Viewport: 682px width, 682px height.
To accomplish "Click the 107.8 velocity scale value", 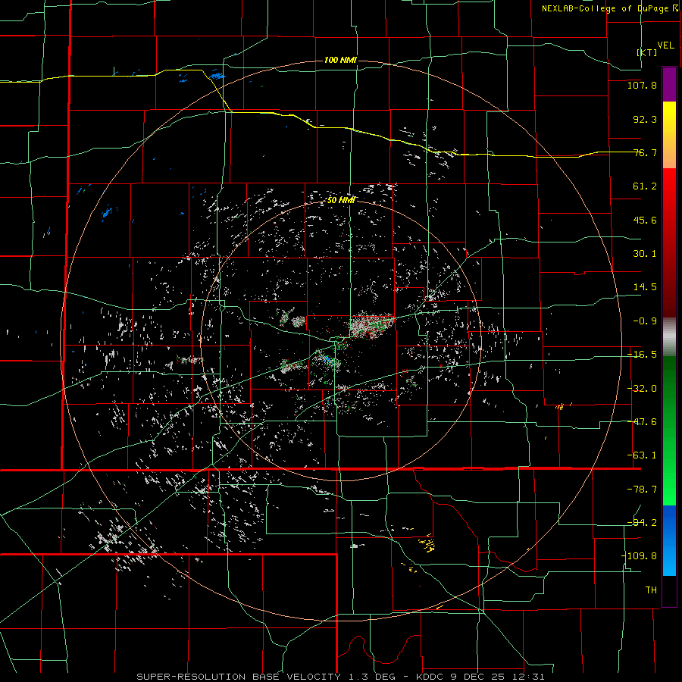I will 642,85.
